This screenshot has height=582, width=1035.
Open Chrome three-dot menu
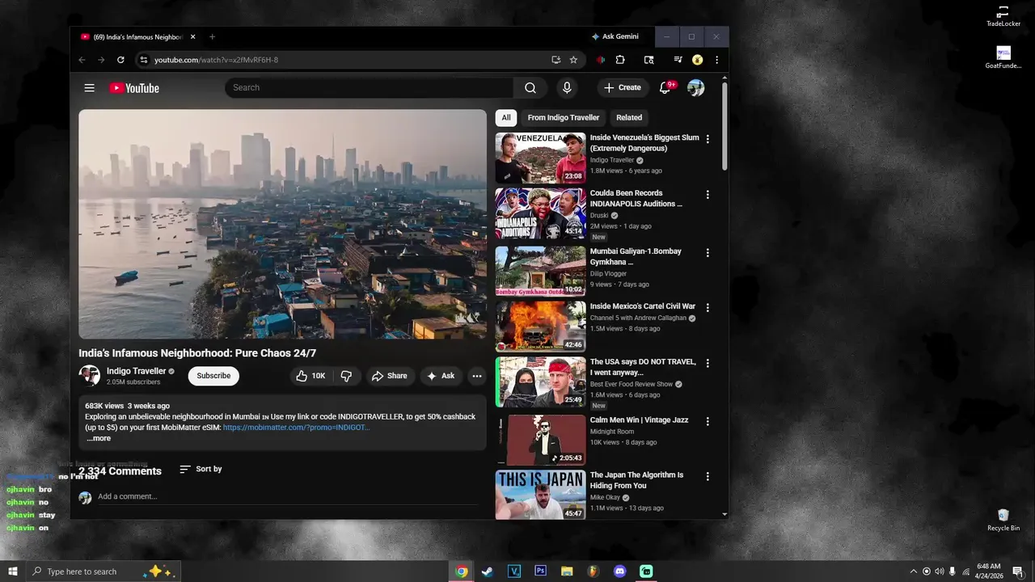[716, 60]
